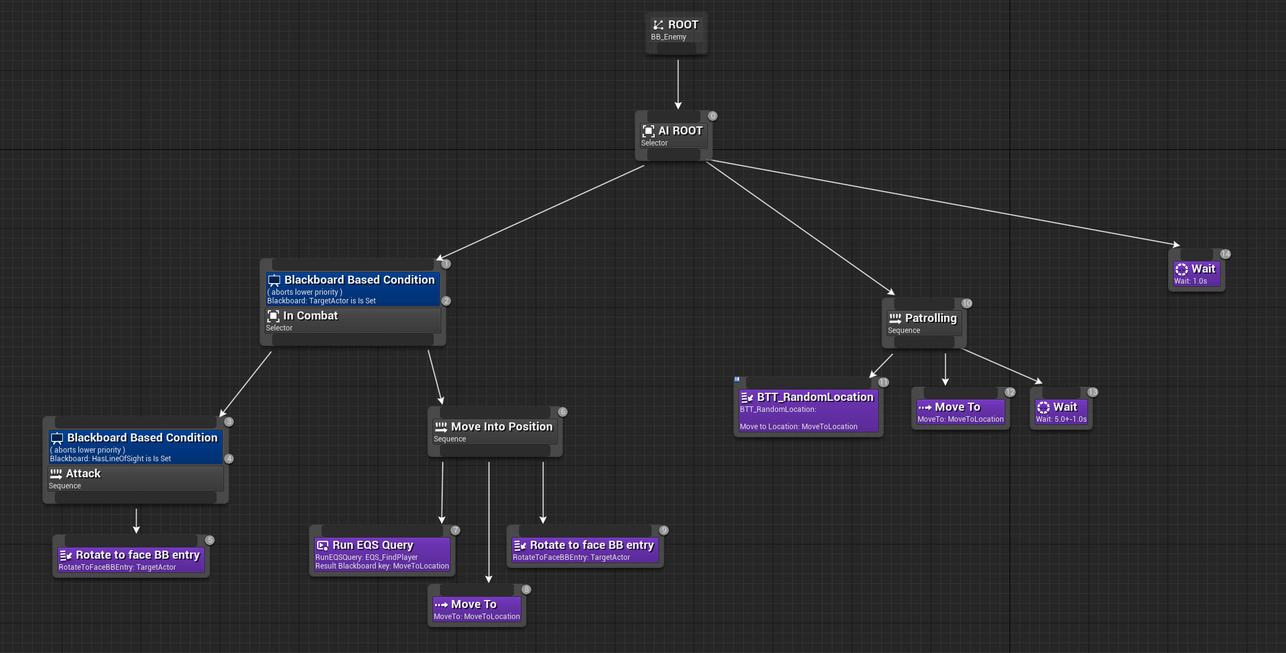Image resolution: width=1286 pixels, height=653 pixels.
Task: Click the Sequence icon on the Patrolling node
Action: click(x=895, y=318)
